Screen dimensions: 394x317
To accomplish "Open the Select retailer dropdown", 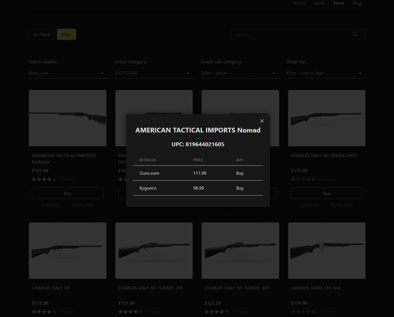I will pyautogui.click(x=68, y=73).
